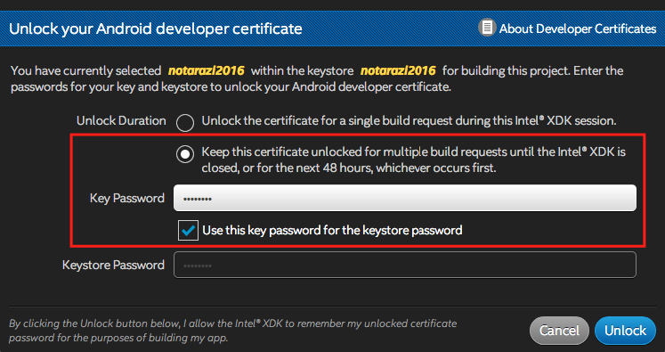Click the key name notarazi2016 after 'selected'
The image size is (665, 352).
(x=207, y=70)
